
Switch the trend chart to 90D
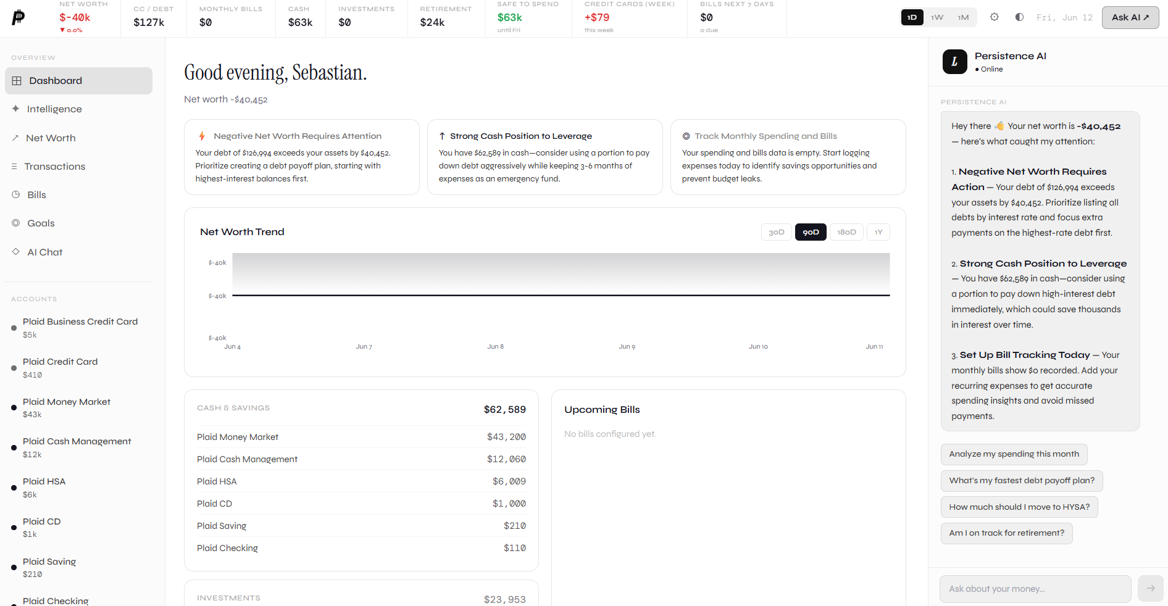point(811,232)
